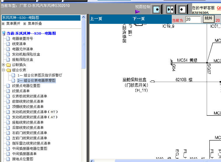Open 后部线束绞接点清单
The image size is (221, 162).
click(x=28, y=127)
